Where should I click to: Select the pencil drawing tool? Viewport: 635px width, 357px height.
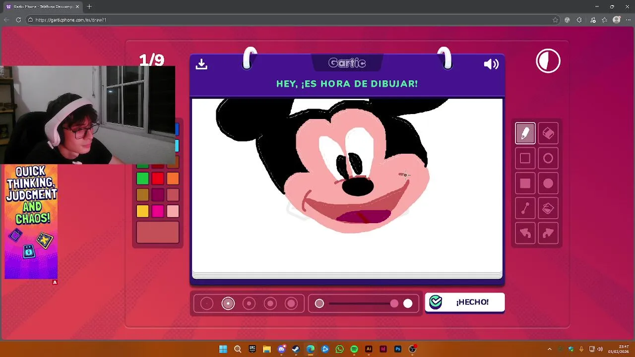coord(525,133)
